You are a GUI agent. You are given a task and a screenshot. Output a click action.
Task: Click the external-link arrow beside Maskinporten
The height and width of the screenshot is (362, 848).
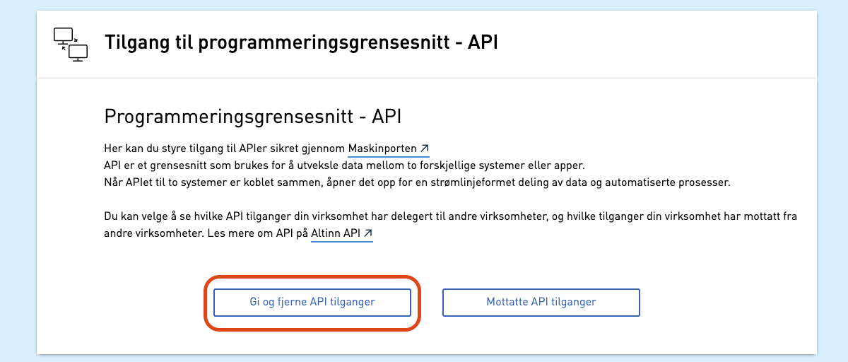(425, 148)
